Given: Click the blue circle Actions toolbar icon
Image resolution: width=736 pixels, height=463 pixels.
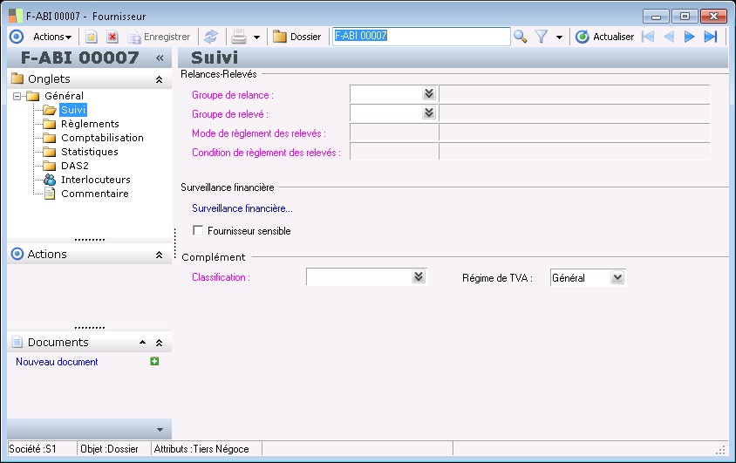Looking at the screenshot, I should tap(17, 37).
